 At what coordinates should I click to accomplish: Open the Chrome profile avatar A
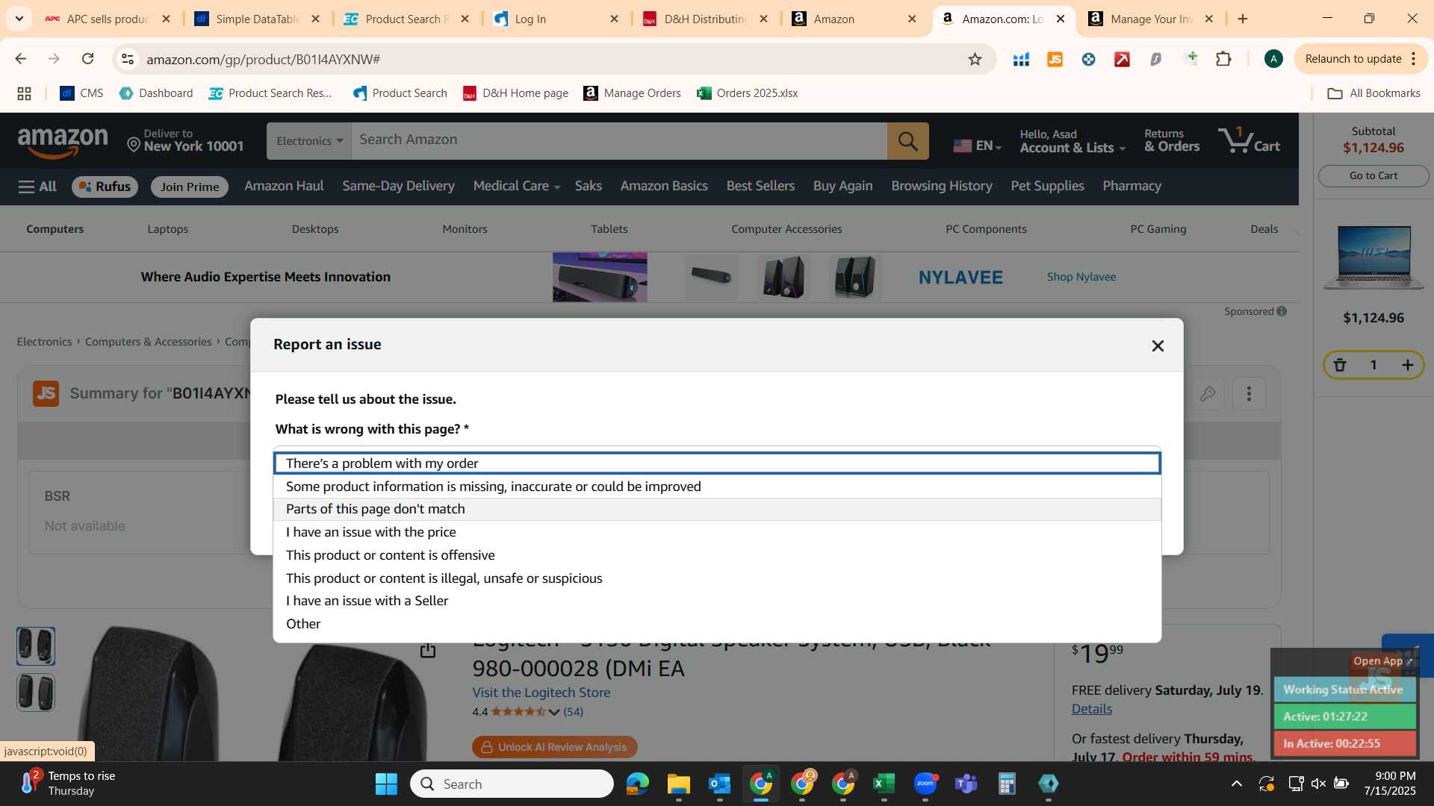tap(1273, 59)
